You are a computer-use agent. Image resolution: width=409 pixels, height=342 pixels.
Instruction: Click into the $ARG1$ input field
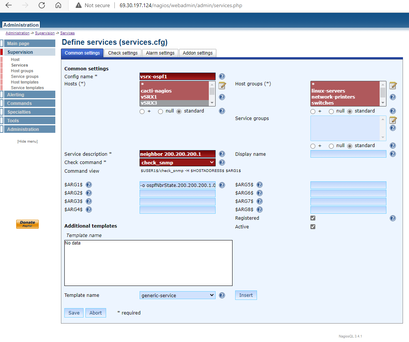click(177, 185)
